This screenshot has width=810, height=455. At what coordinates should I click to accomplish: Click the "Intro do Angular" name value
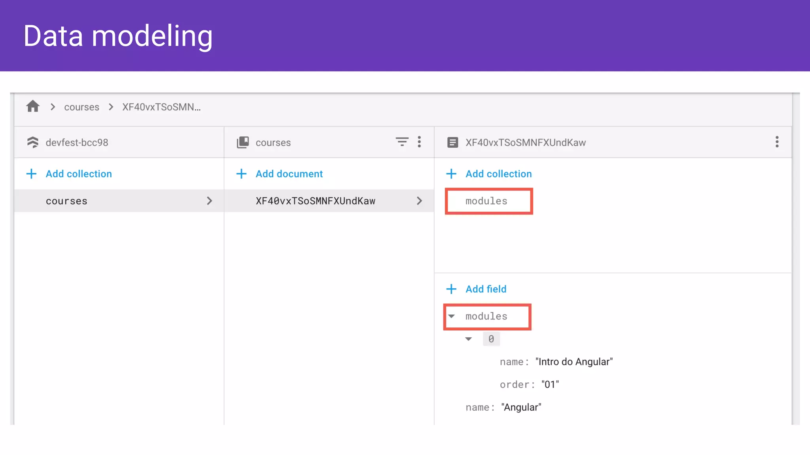[x=574, y=362]
